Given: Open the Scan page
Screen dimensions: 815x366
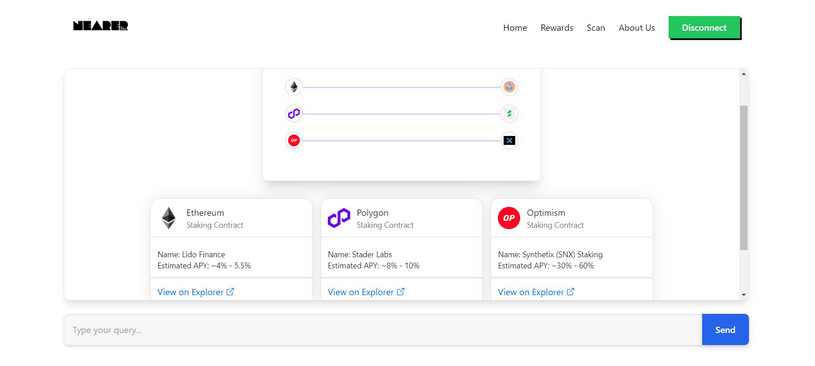Looking at the screenshot, I should point(596,28).
